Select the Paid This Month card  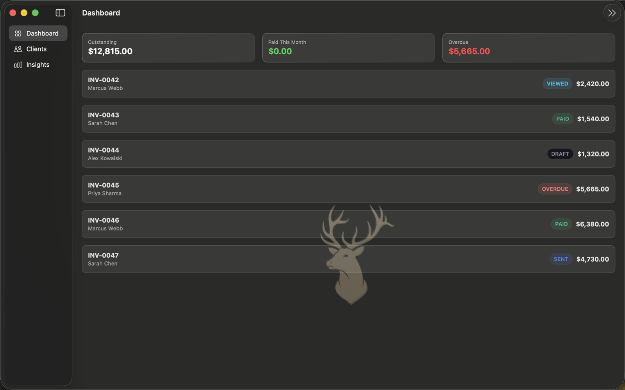[348, 48]
